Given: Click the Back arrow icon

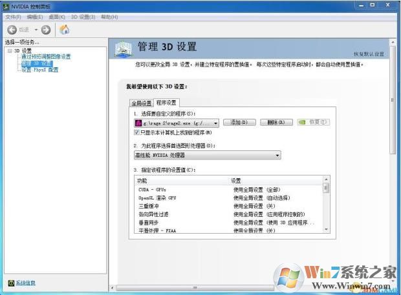Looking at the screenshot, I should click(12, 30).
